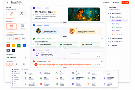
Task: Insert a Quote block via its icon
Action: pyautogui.click(x=73, y=73)
